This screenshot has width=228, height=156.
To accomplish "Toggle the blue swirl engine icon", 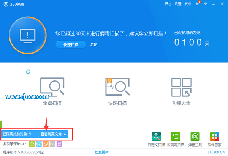I will pyautogui.click(x=39, y=144).
